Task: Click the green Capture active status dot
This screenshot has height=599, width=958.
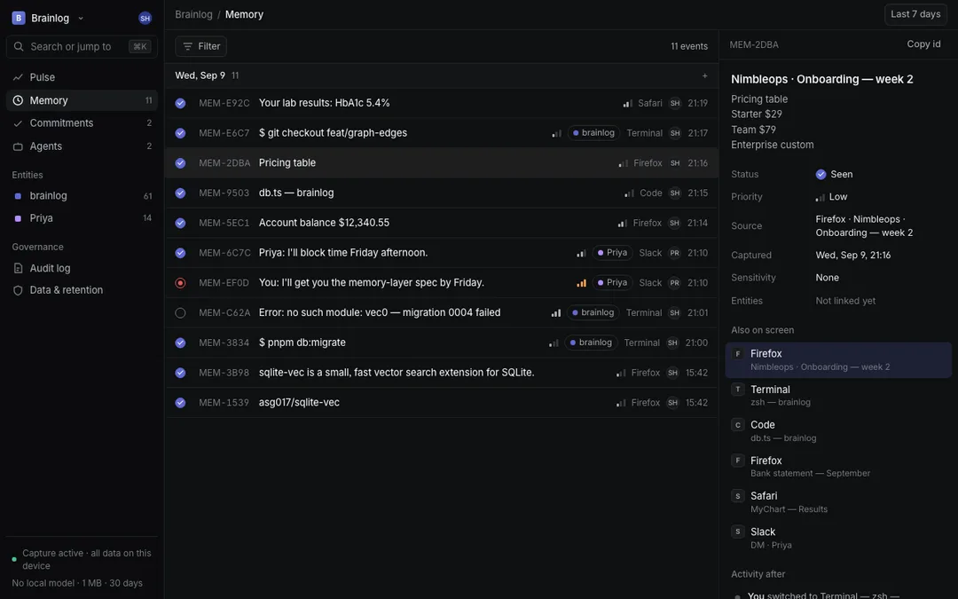Action: [x=14, y=559]
